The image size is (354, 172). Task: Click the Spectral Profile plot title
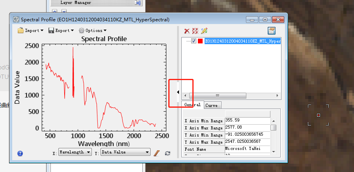[104, 39]
